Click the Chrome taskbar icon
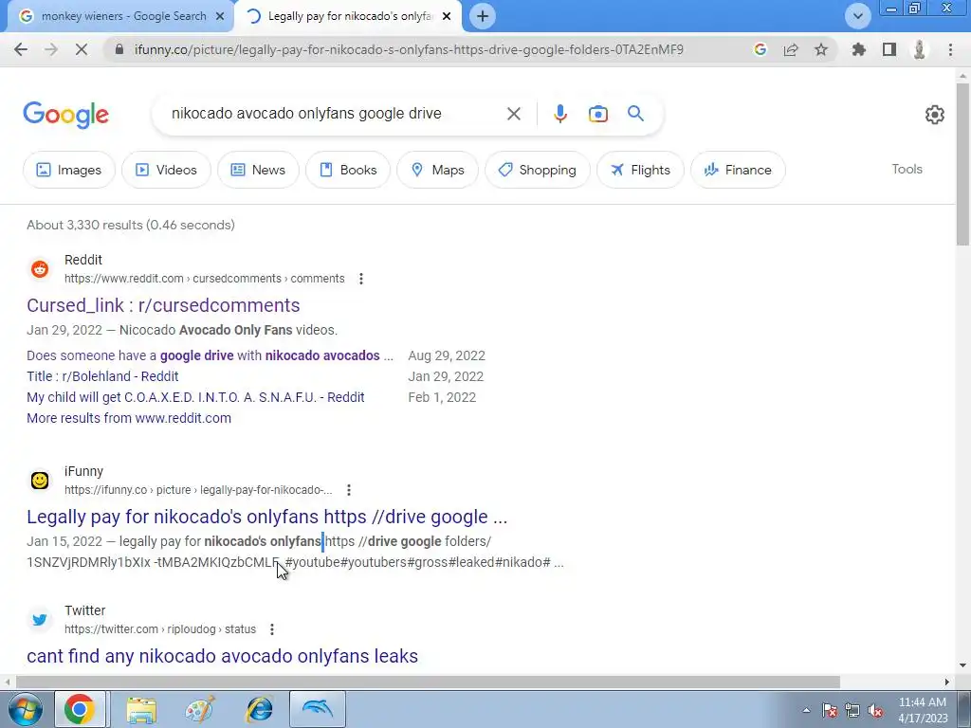Screen dimensions: 971x728 pos(80,709)
